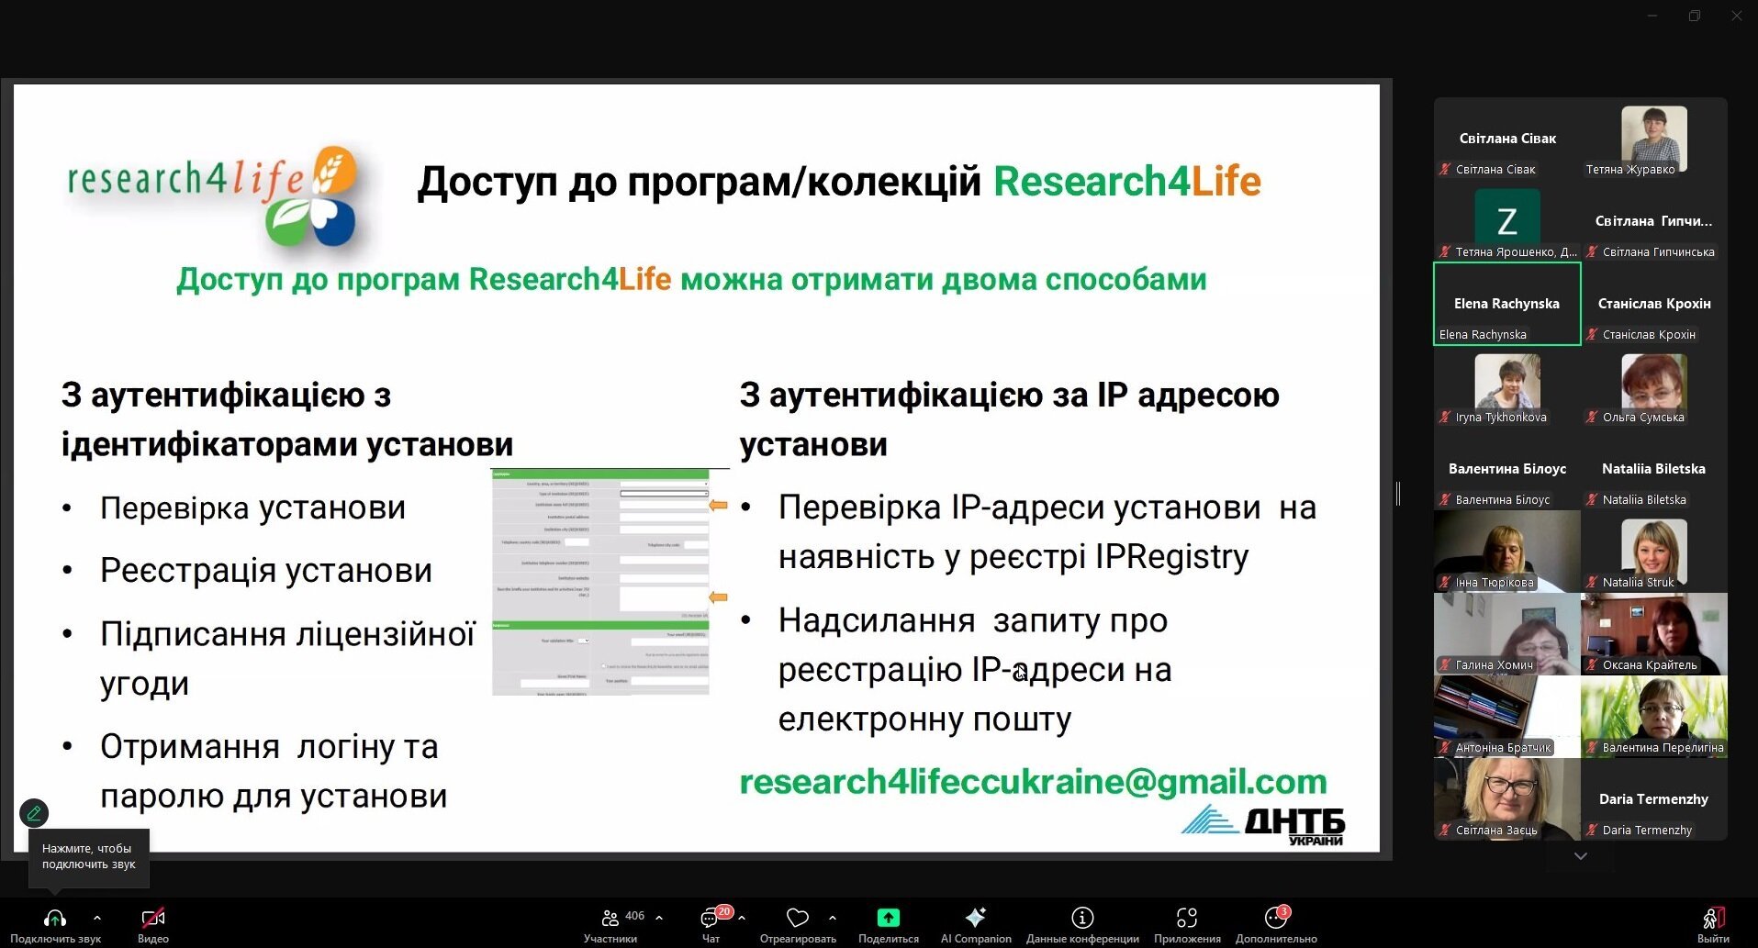Screen dimensions: 1758x948
Task: Expand the reactions options arrow
Action: (x=833, y=918)
